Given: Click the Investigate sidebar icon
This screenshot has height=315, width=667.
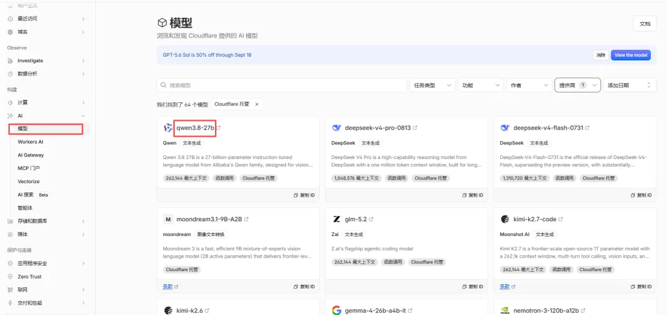Looking at the screenshot, I should [10, 60].
